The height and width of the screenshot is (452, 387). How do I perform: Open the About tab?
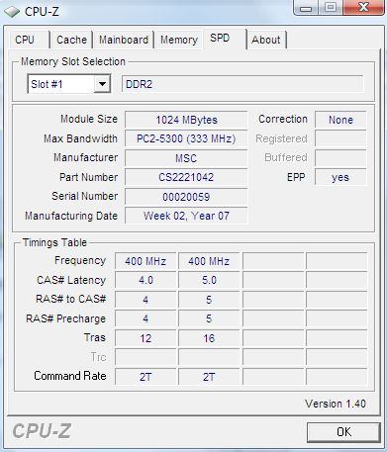266,40
